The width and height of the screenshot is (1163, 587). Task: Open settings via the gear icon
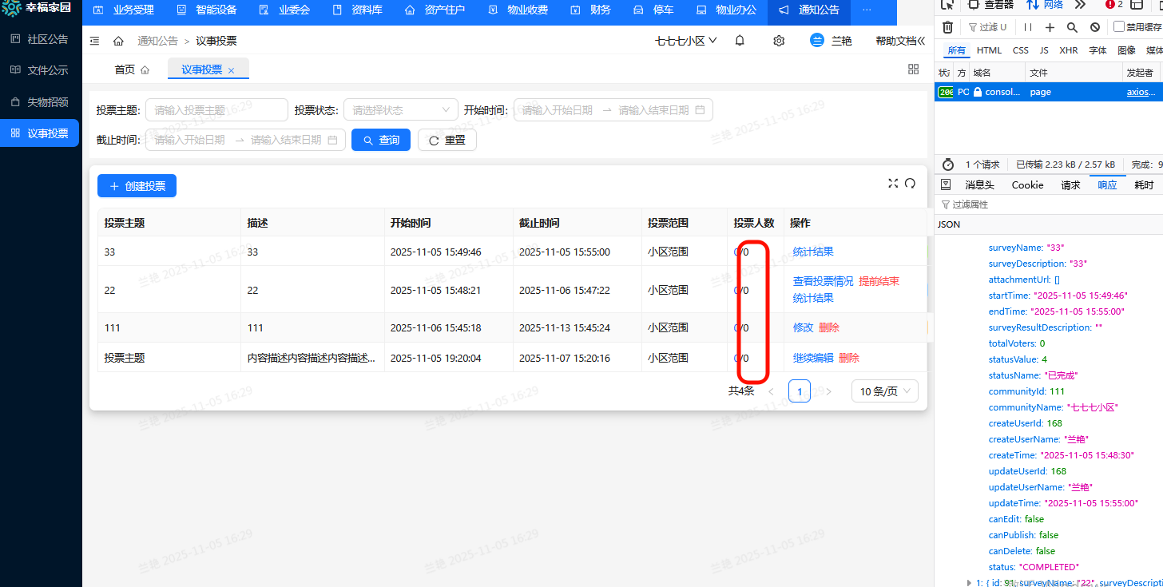point(779,41)
